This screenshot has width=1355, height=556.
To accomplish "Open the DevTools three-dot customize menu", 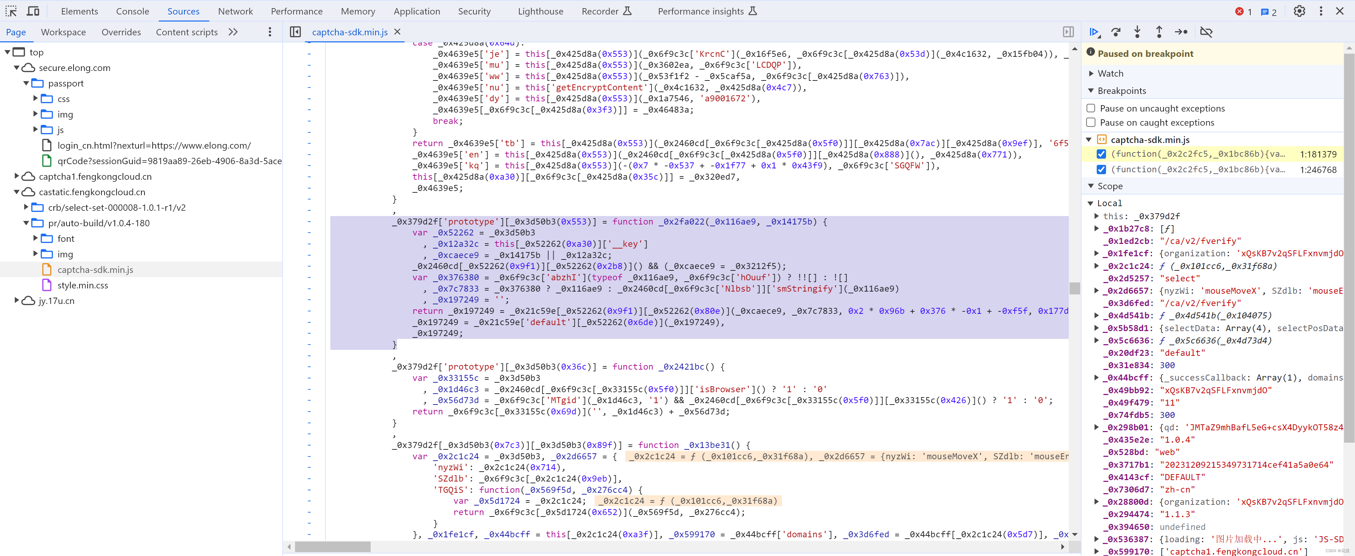I will [1321, 11].
